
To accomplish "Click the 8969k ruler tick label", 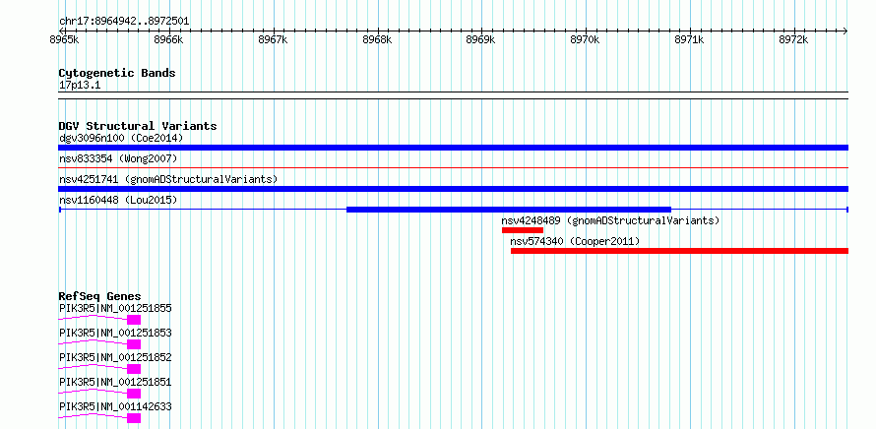I will point(480,39).
